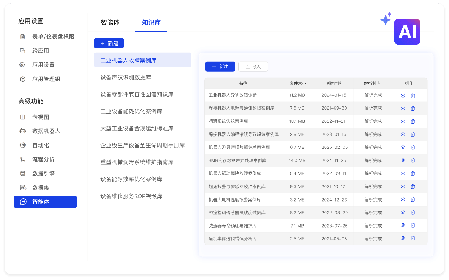Open 设备维修服务SOP视频库 knowledge base
This screenshot has height=280, width=449.
pos(131,196)
